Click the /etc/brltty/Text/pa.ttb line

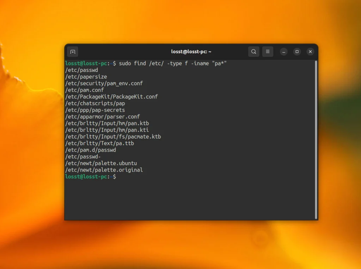pos(99,143)
